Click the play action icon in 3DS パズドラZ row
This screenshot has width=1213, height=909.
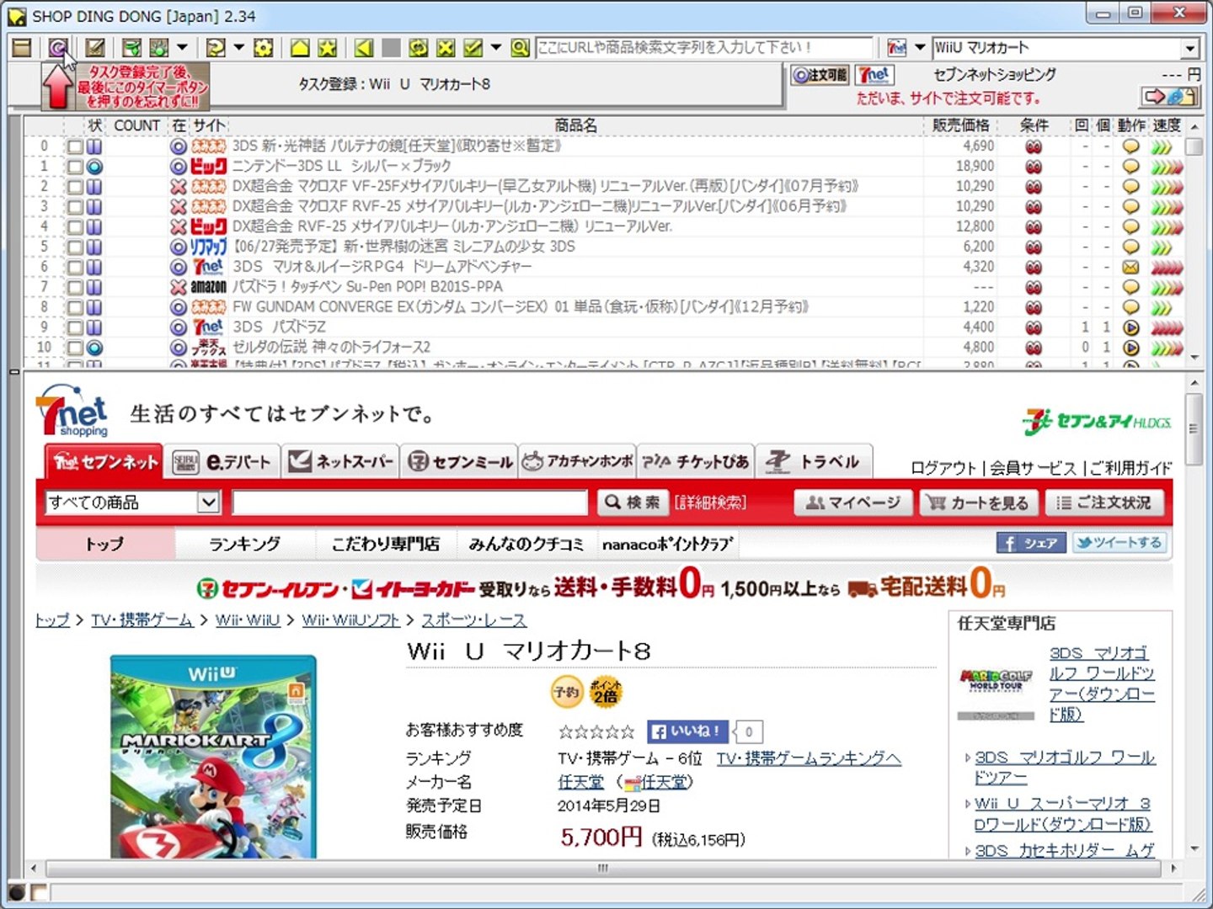click(1131, 327)
